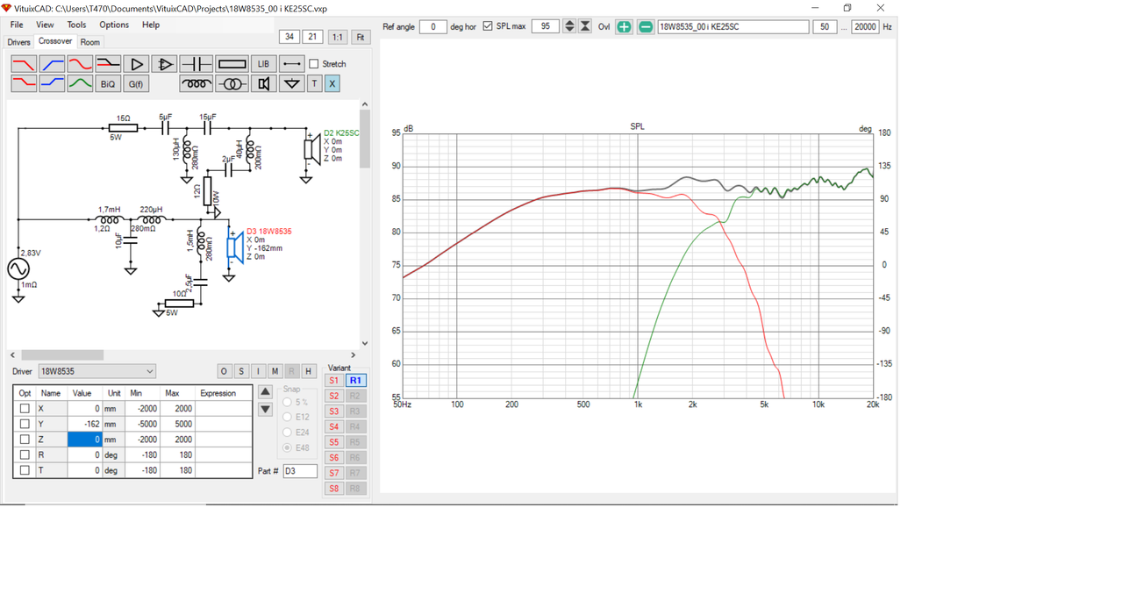Screen dimensions: 1122x608
Task: Click the S button near Driver
Action: (x=241, y=371)
